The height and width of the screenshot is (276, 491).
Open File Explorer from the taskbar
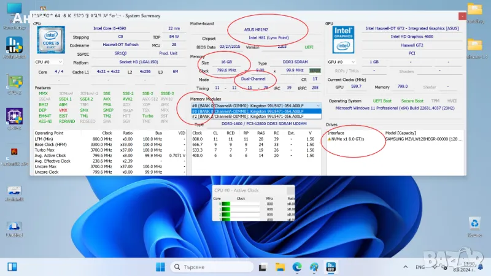tap(282, 267)
